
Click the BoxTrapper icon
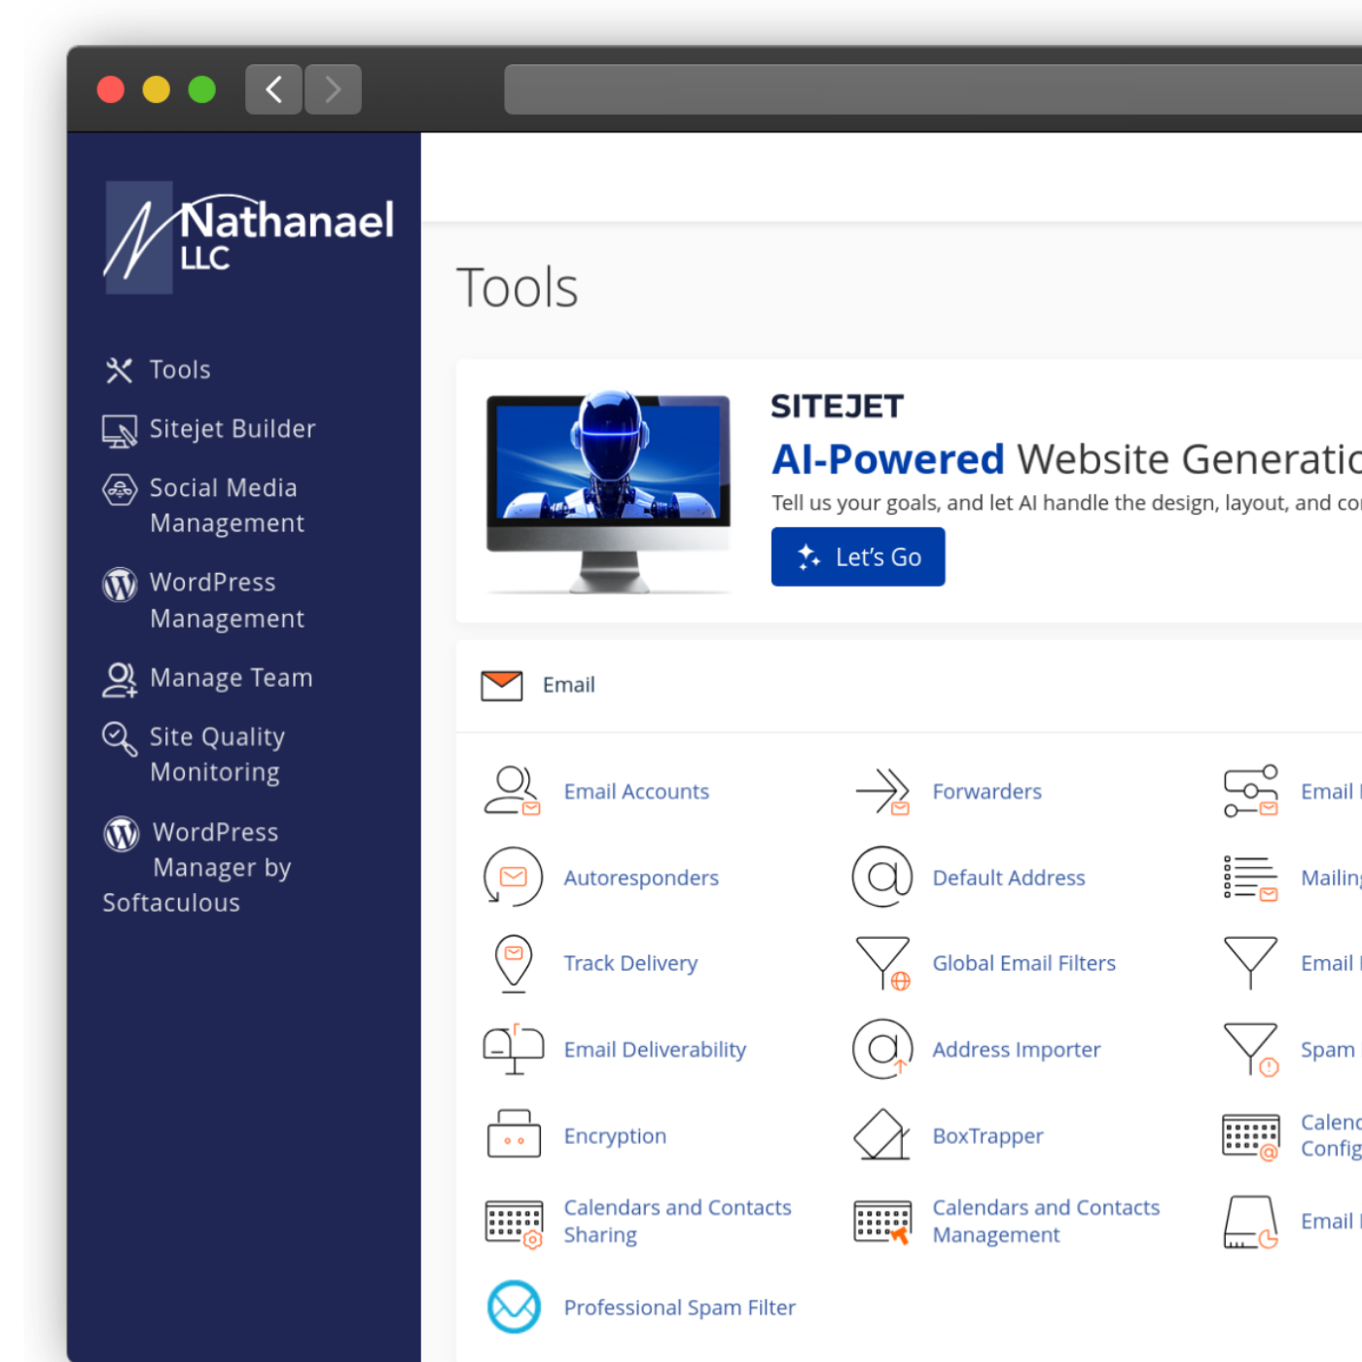881,1135
